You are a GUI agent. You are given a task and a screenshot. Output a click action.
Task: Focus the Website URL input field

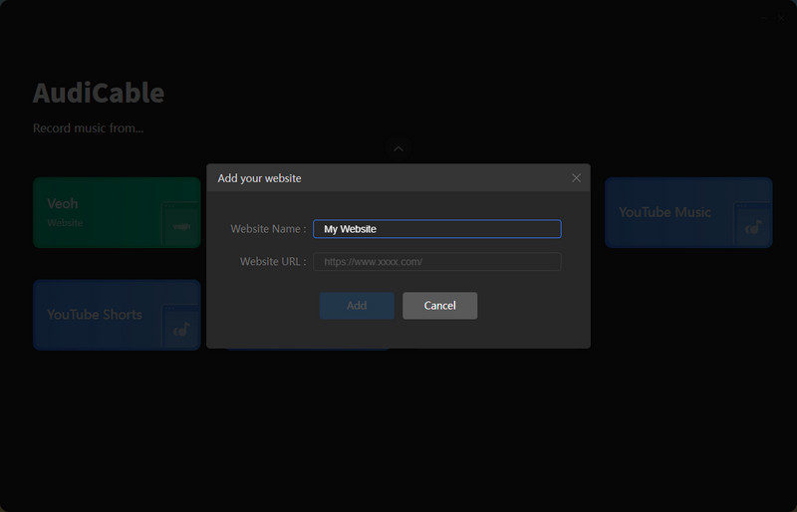[437, 262]
